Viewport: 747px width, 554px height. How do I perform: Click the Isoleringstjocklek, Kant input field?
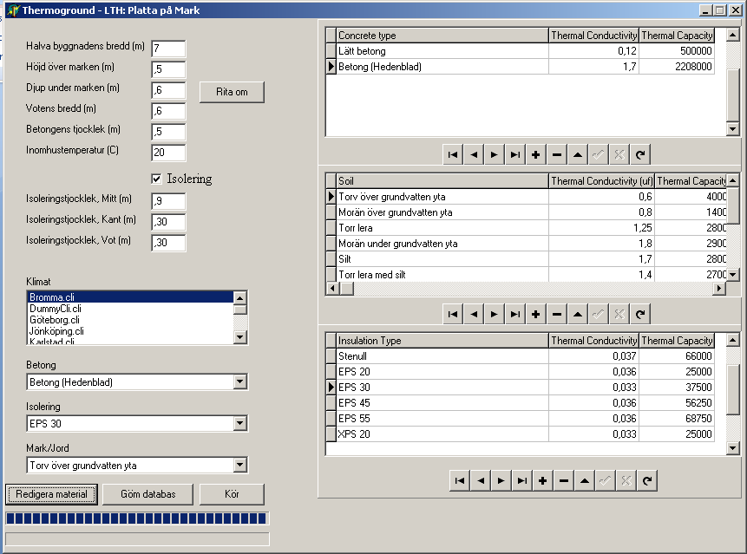click(x=168, y=222)
